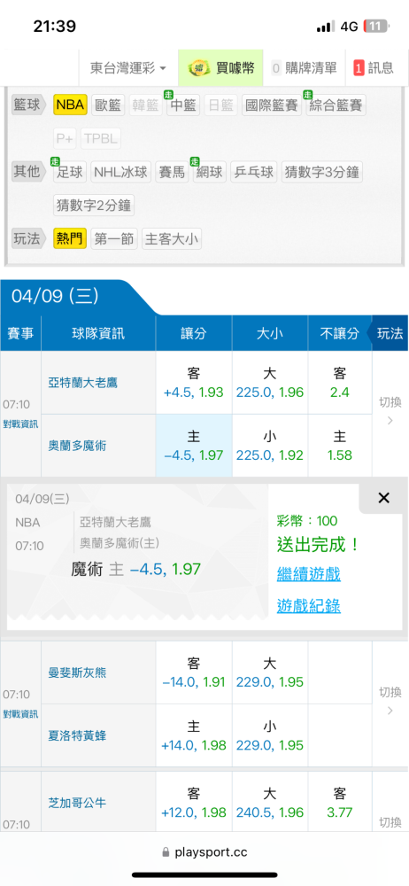Screen dimensions: 409x886
Task: Switch to 乒乓球 sport
Action: click(254, 172)
